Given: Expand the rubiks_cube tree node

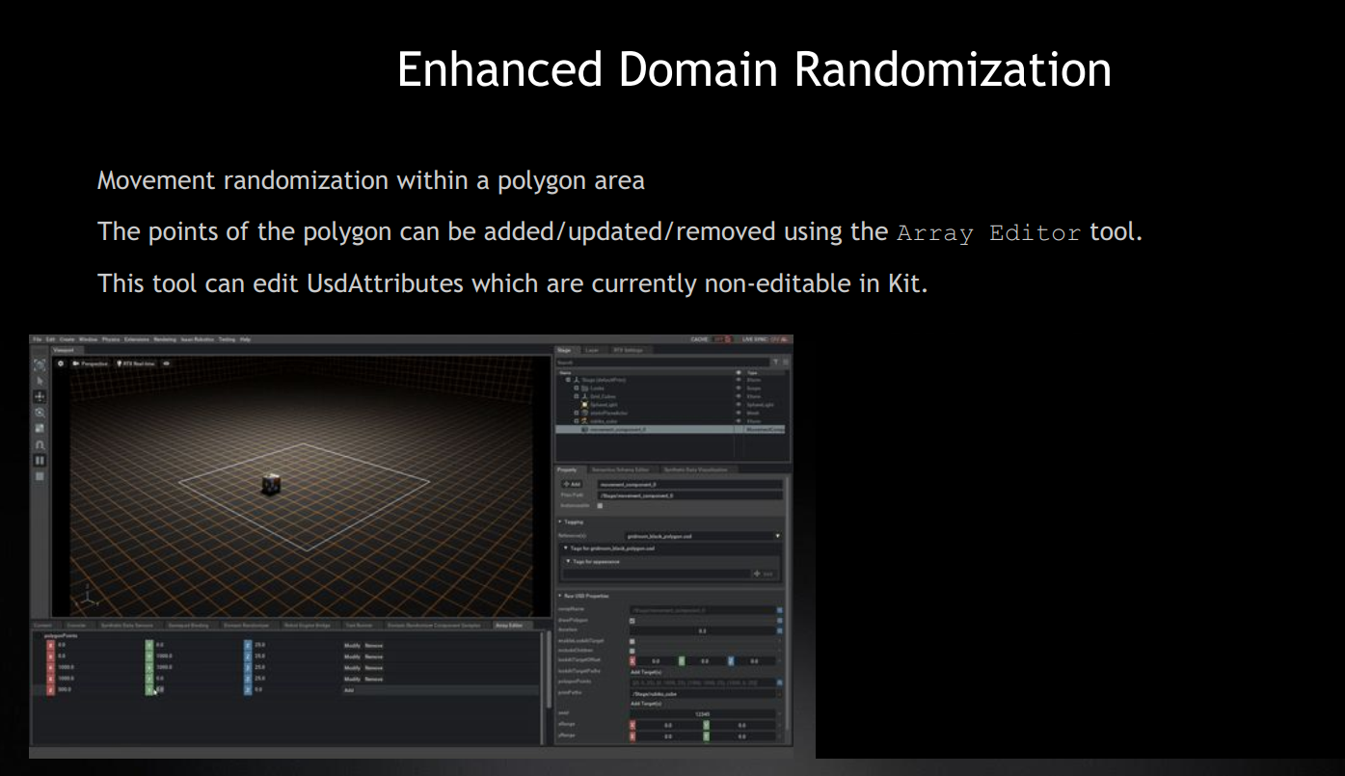Looking at the screenshot, I should [577, 420].
